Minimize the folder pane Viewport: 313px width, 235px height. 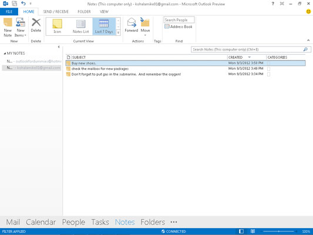(59, 47)
